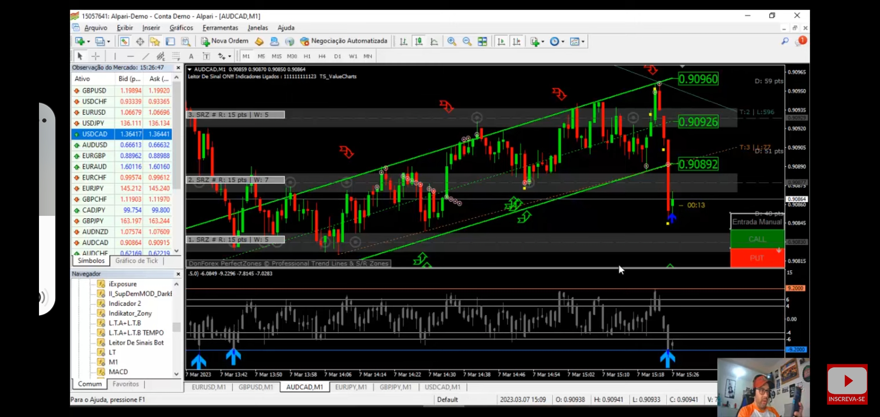
Task: Select the crosshair cursor tool
Action: (95, 56)
